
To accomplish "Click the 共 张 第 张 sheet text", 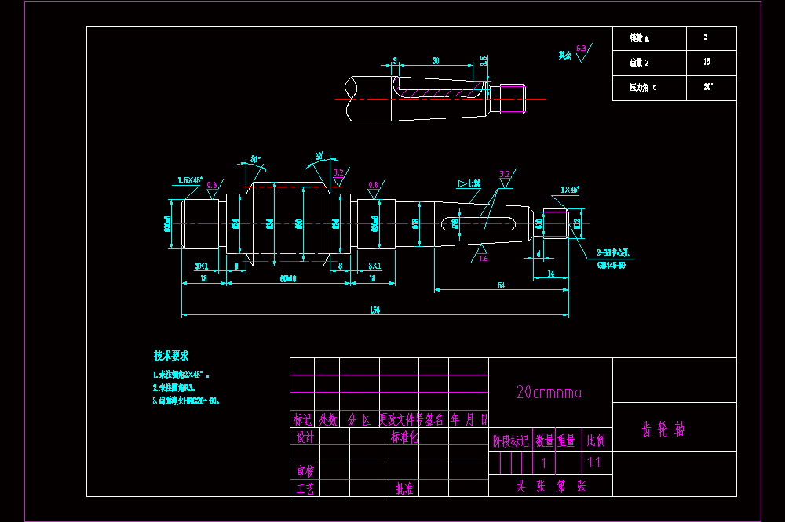I will tap(551, 486).
